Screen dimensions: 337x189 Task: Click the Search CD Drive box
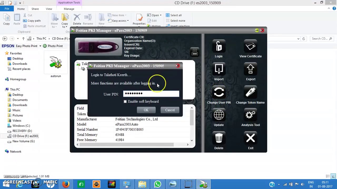[322, 39]
